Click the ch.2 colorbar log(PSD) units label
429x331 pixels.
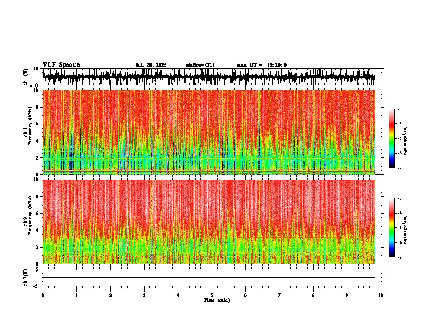406,230
